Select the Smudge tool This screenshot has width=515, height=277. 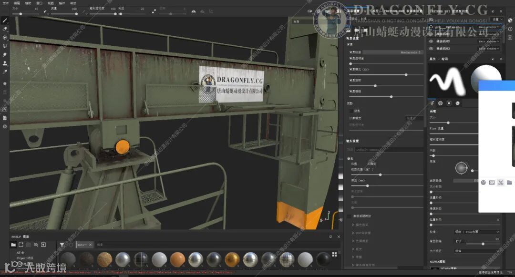(5, 54)
